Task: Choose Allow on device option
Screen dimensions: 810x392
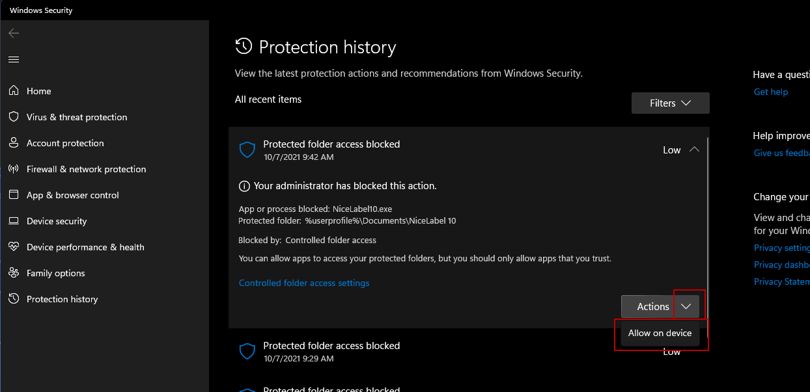Action: pyautogui.click(x=660, y=333)
